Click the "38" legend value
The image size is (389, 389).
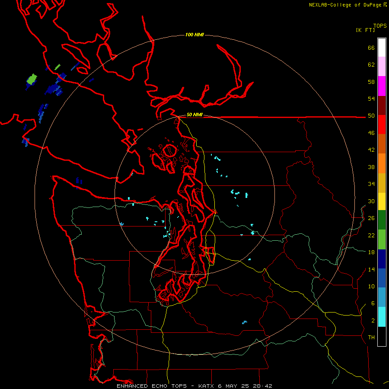tap(371, 167)
